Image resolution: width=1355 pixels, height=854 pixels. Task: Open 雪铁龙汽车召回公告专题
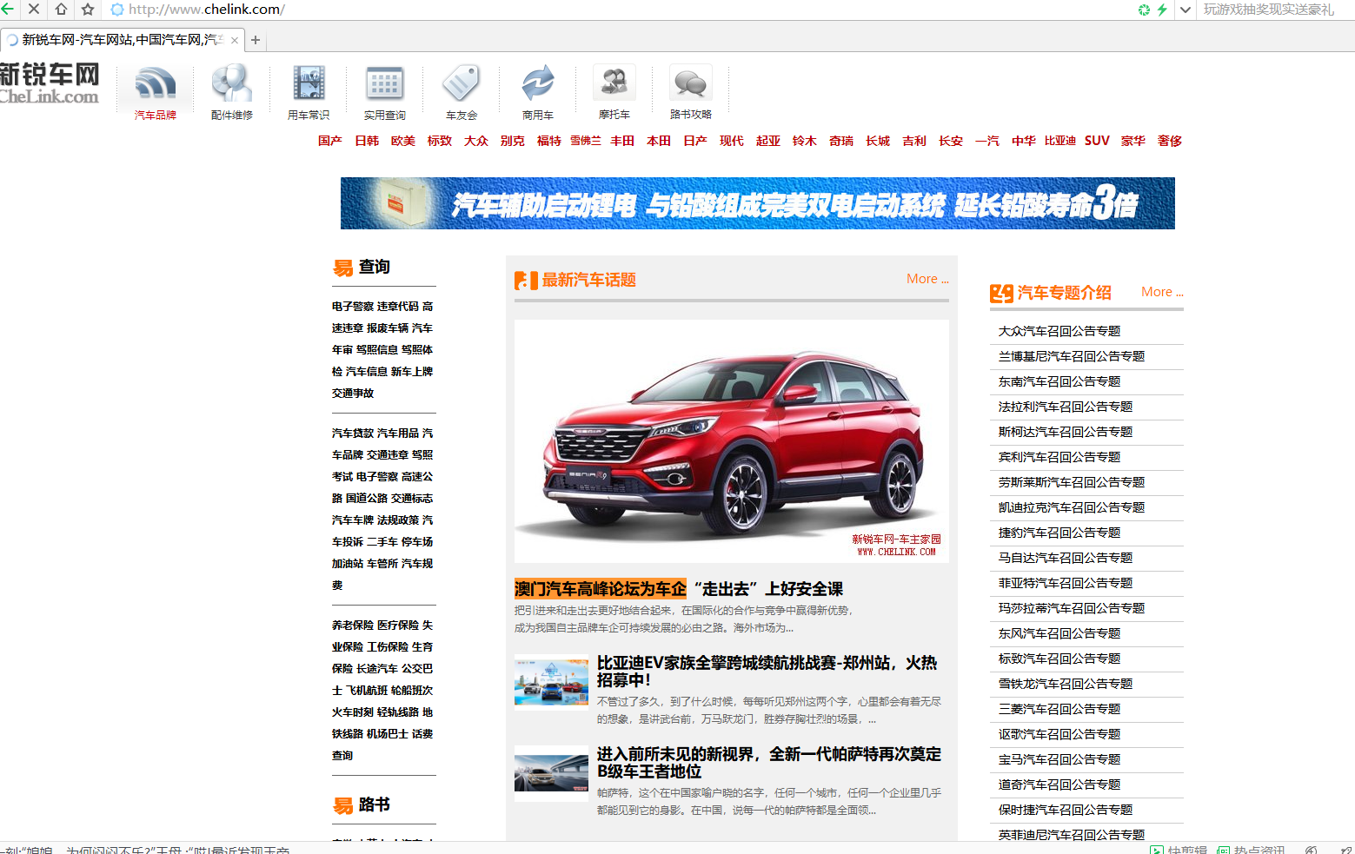click(x=1066, y=684)
